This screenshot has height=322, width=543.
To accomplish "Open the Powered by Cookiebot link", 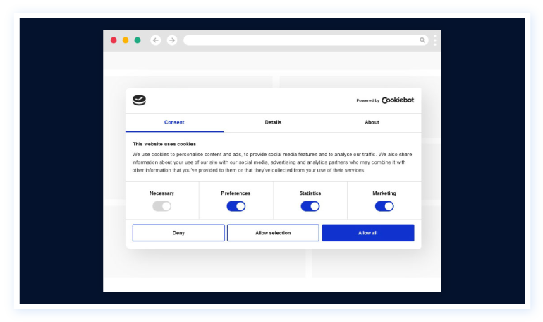I will [x=385, y=100].
